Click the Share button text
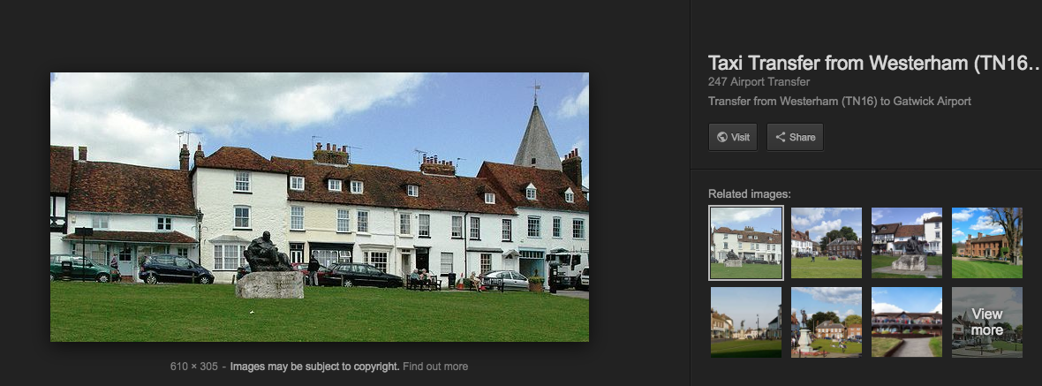The height and width of the screenshot is (386, 1042). point(802,138)
